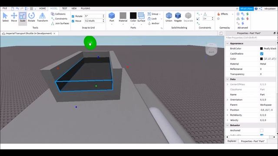278x156 pixels.
Task: Click the Group button
Action: pos(153,14)
